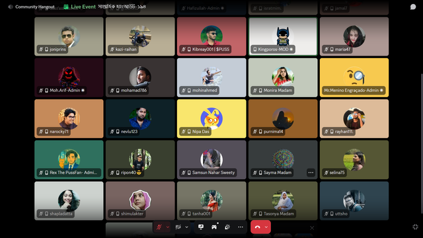Image resolution: width=423 pixels, height=238 pixels.
Task: Open microphone input options arrow
Action: (167, 227)
